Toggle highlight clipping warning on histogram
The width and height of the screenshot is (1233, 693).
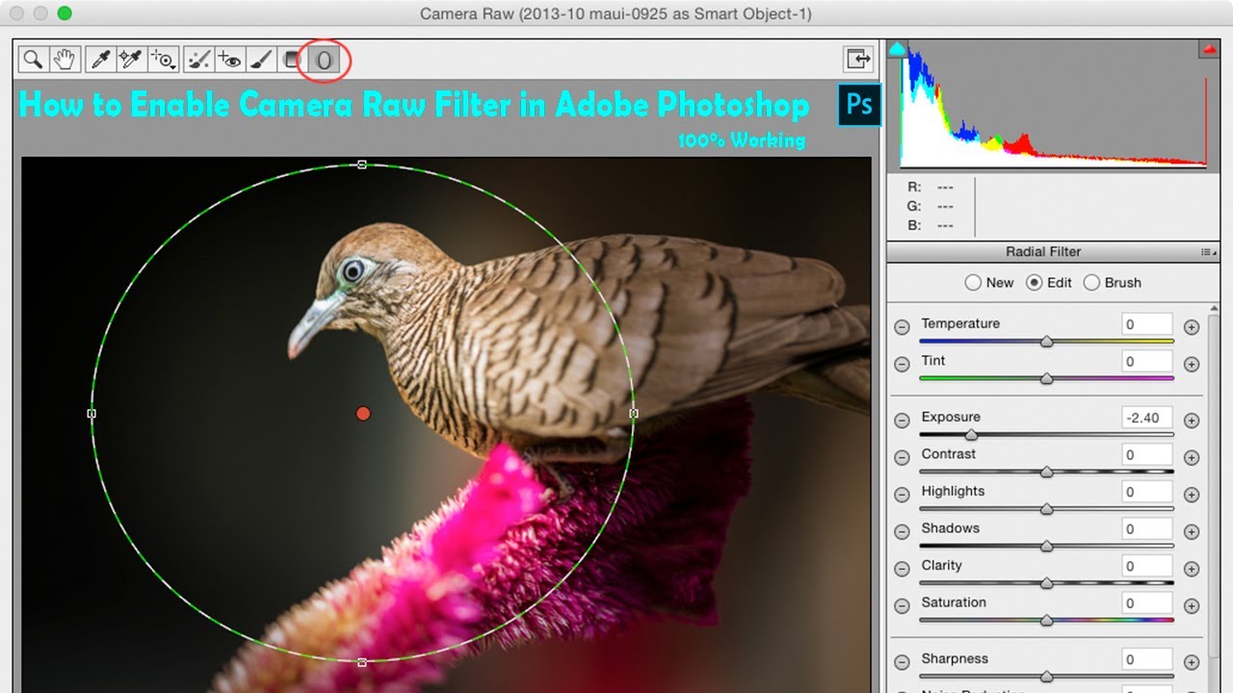[x=1209, y=49]
